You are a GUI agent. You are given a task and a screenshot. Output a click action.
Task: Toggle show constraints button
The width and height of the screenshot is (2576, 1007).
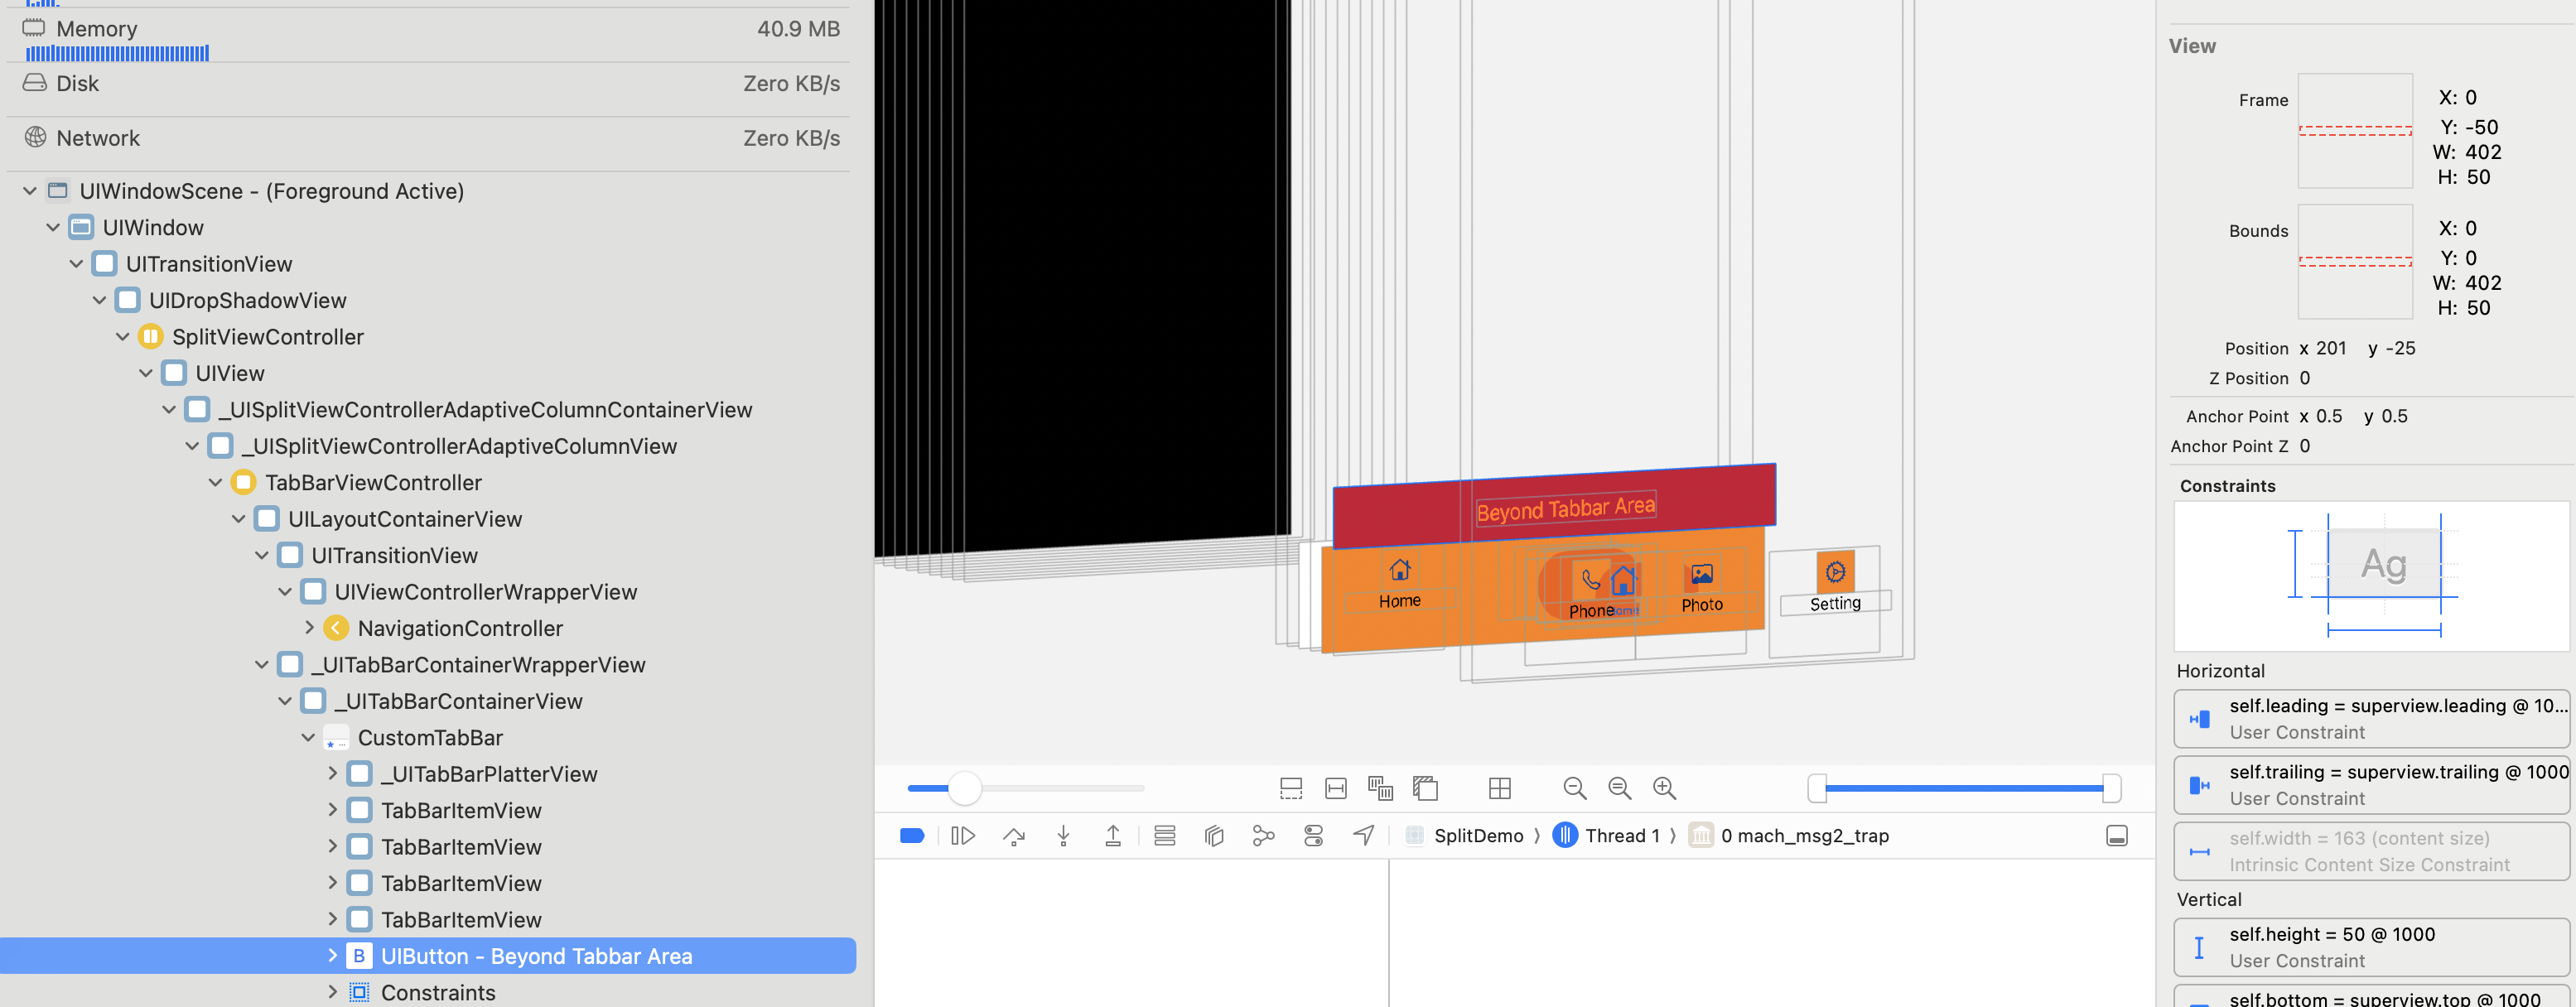(x=1336, y=789)
